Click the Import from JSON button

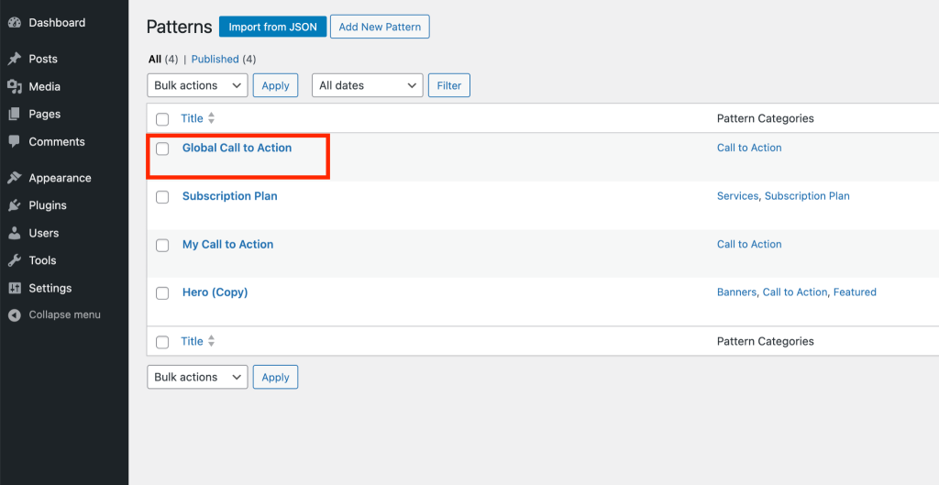pos(272,27)
